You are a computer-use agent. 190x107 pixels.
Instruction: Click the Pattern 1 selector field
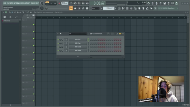pos(109,8)
